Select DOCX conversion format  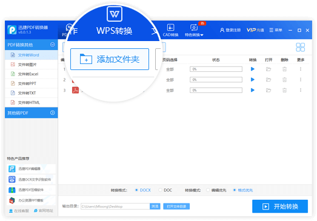(x=143, y=190)
